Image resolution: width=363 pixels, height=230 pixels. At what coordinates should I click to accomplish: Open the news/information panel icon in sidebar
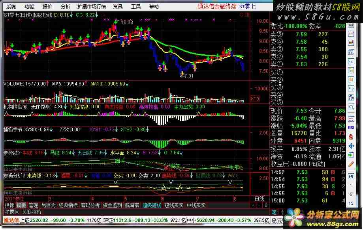[x=351, y=52]
